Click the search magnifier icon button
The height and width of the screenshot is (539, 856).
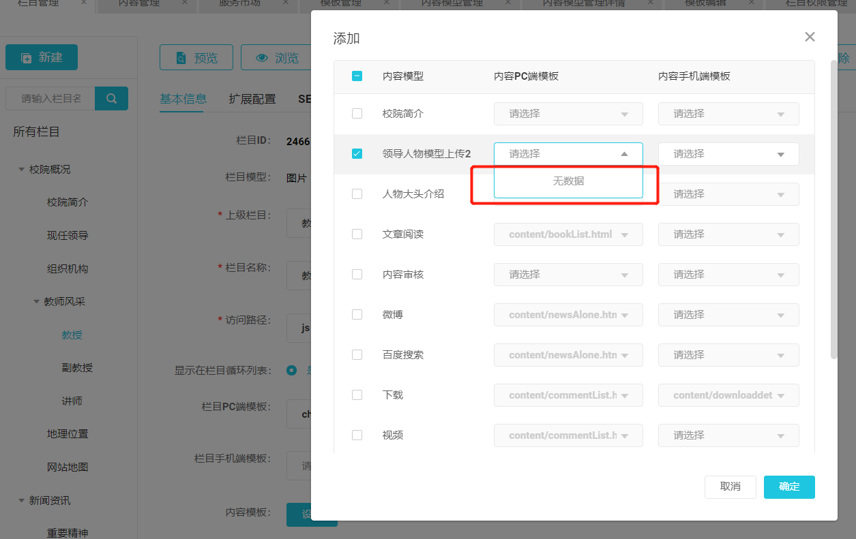click(111, 98)
